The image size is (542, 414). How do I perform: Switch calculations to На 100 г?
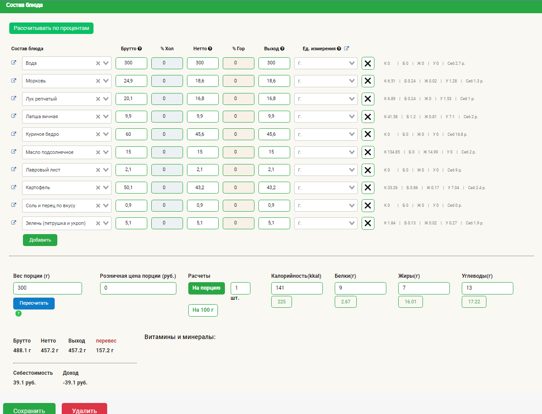click(203, 310)
